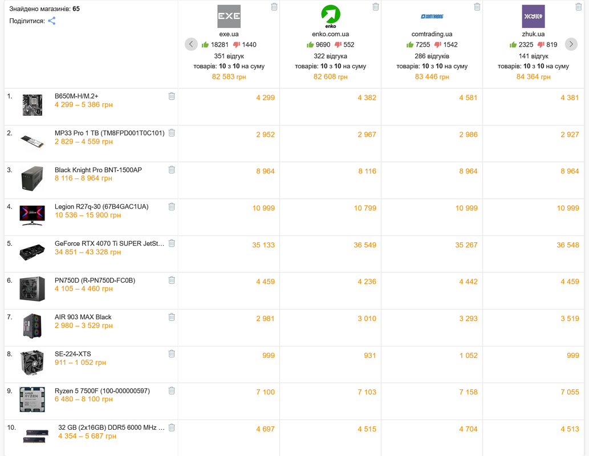Open zhuk.ua store link

[533, 34]
